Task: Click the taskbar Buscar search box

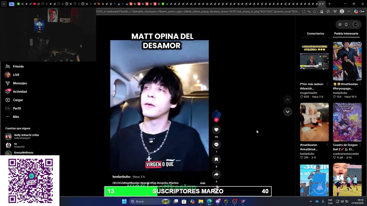Action: point(150,201)
